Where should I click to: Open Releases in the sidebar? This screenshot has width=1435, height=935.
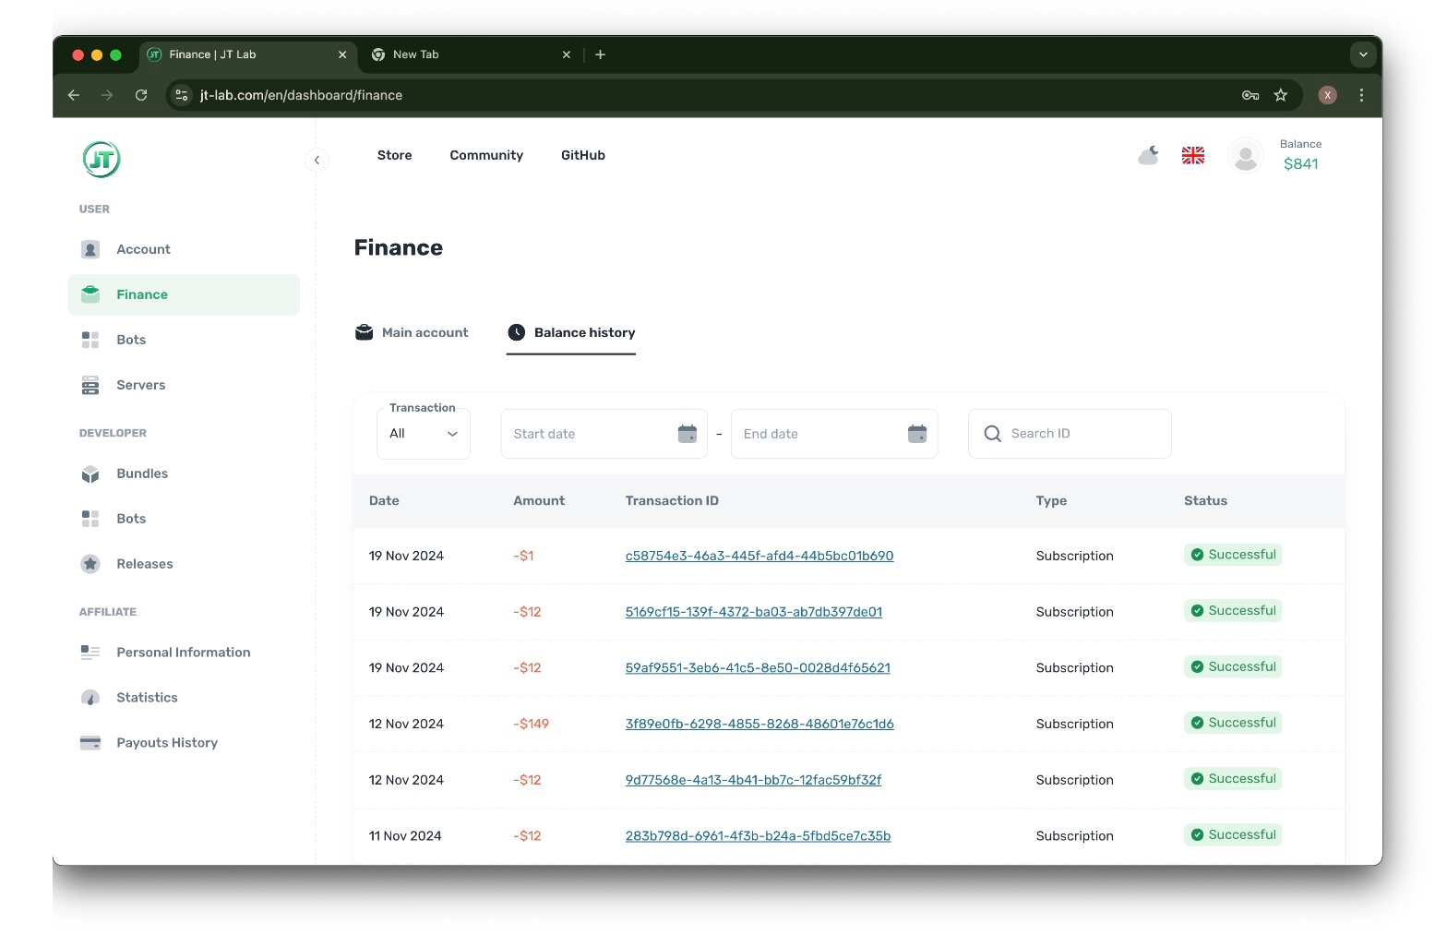tap(184, 564)
